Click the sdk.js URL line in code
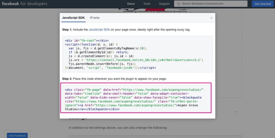The height and width of the screenshot is (138, 275). coord(136,60)
